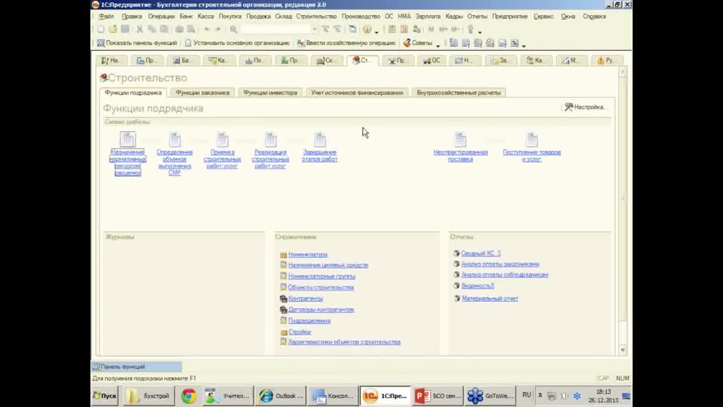Click the Определение объемов выполнения СМР document icon

tap(175, 140)
